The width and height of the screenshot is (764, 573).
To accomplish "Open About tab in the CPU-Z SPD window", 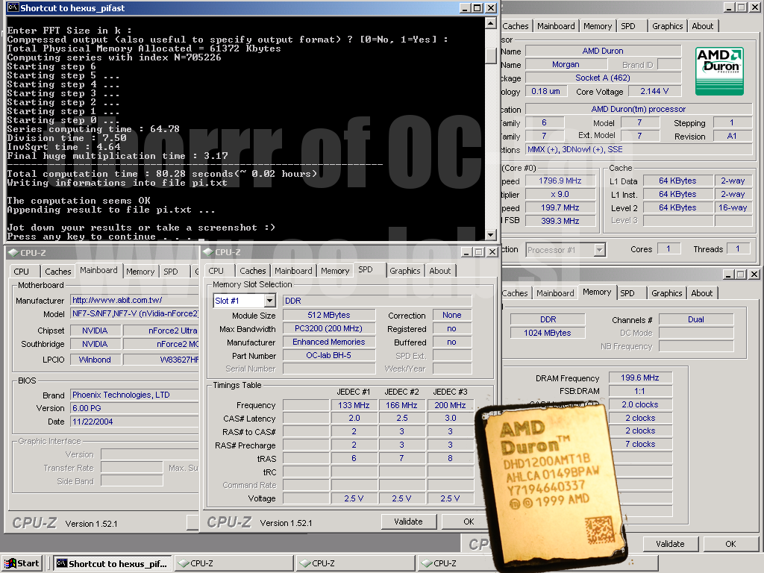I will 440,271.
